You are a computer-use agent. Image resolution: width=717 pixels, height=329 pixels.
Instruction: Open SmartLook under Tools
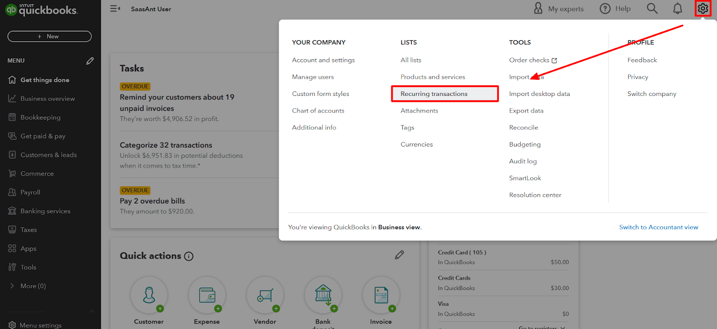click(525, 178)
